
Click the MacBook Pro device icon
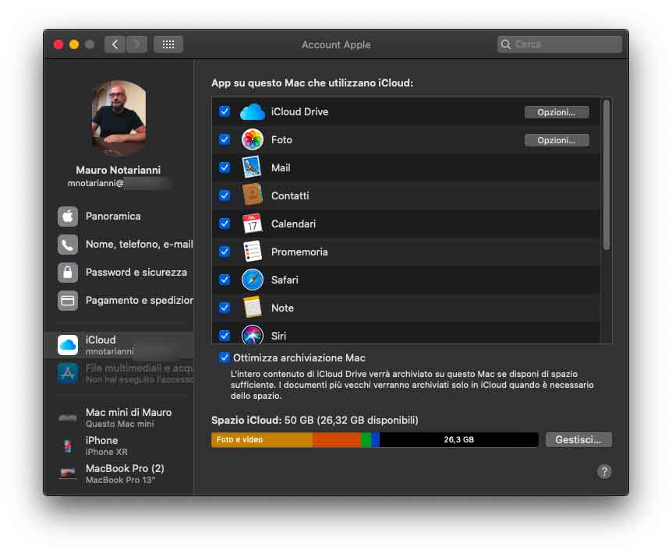(x=68, y=474)
